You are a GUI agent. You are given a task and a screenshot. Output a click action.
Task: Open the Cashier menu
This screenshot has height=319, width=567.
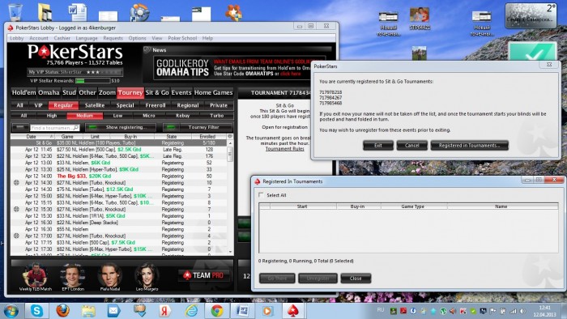pos(62,38)
